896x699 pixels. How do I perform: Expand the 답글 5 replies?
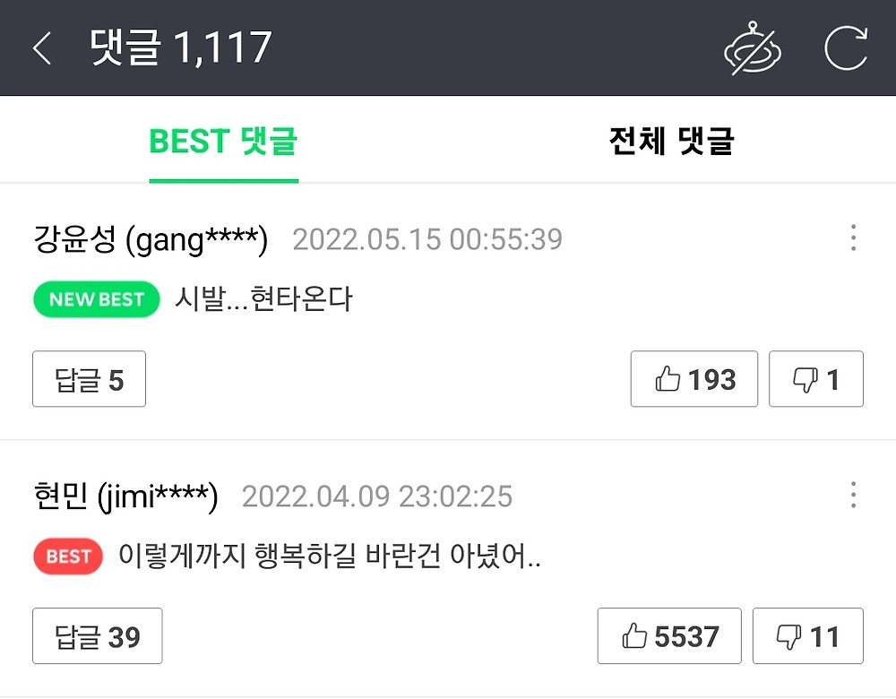tap(89, 379)
